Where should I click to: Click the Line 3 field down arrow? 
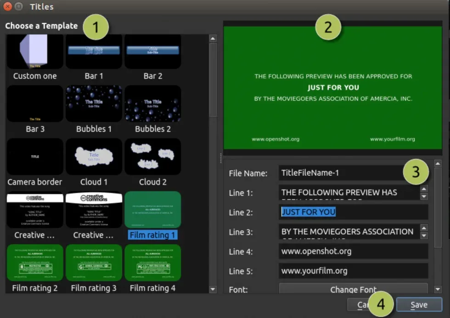(424, 235)
